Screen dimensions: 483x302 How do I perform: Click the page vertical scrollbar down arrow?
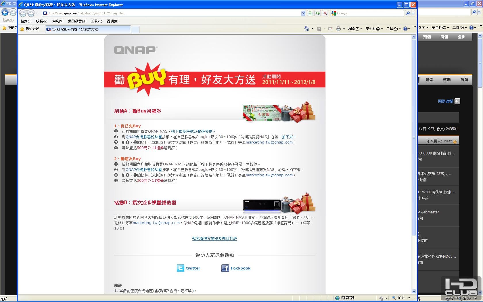tap(414, 291)
